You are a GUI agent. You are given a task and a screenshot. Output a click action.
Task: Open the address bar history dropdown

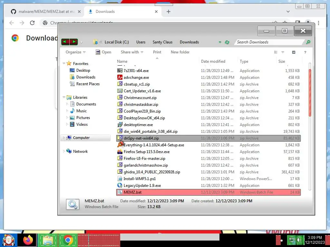click(x=220, y=42)
